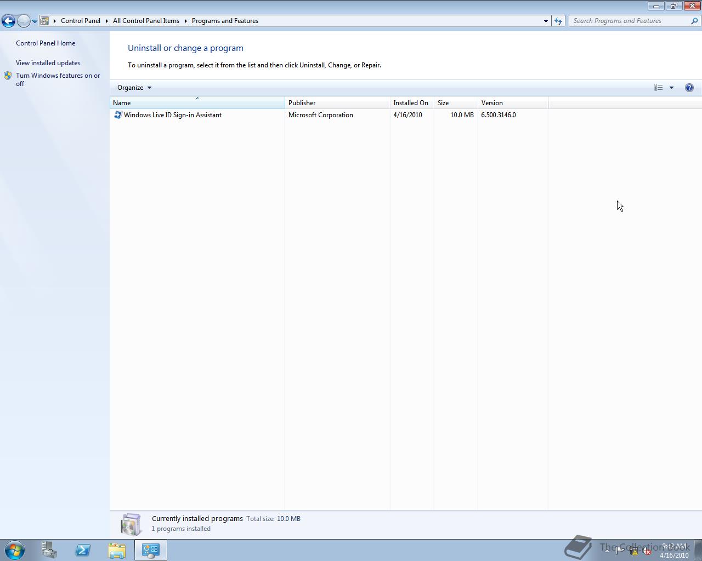Click the 10.0 MB size cell
This screenshot has width=702, height=561.
pyautogui.click(x=462, y=115)
